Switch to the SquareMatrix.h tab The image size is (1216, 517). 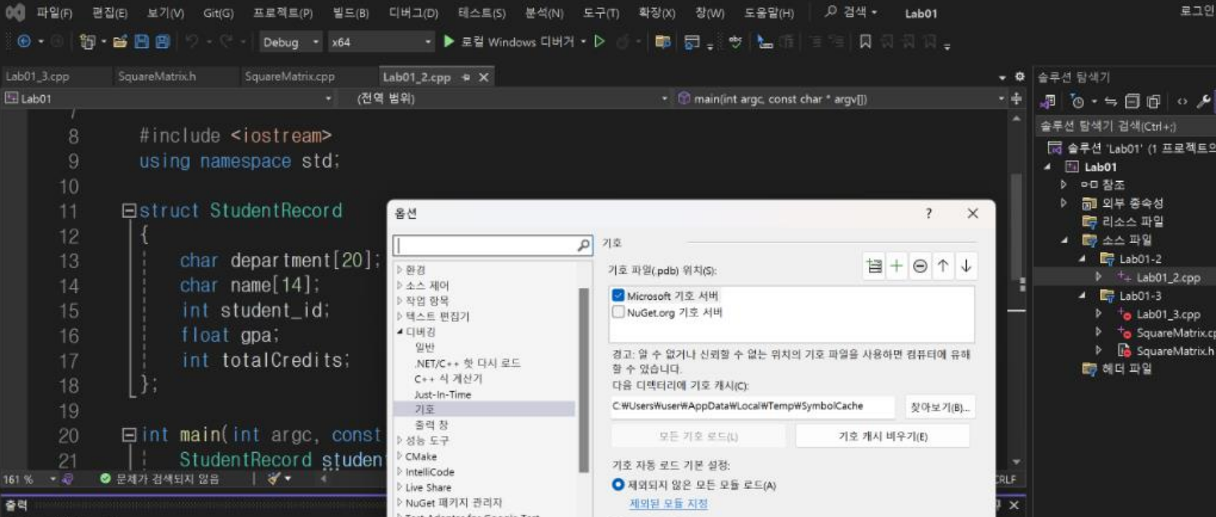(x=157, y=77)
